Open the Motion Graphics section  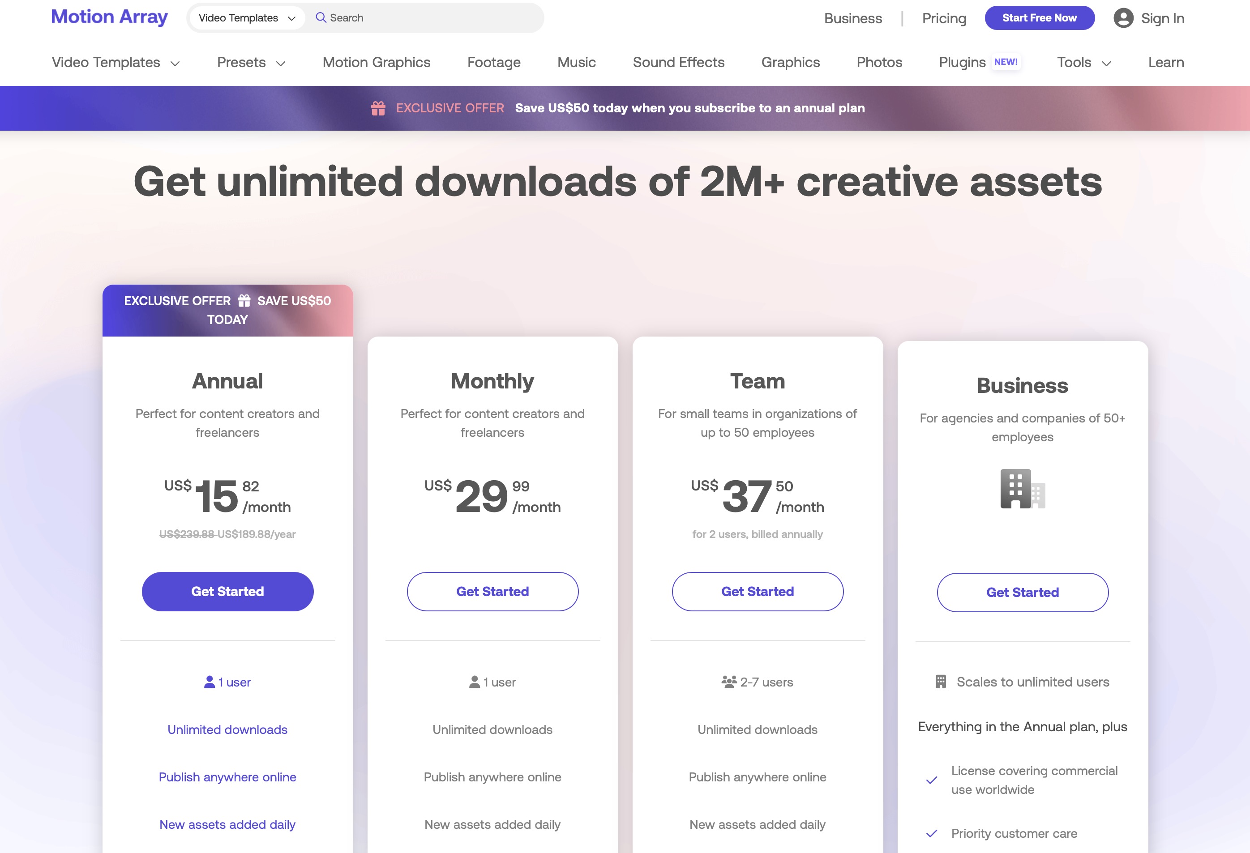[376, 62]
